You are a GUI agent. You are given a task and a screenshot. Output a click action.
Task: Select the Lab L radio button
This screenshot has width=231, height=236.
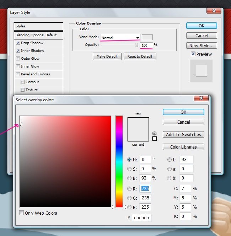click(x=169, y=160)
